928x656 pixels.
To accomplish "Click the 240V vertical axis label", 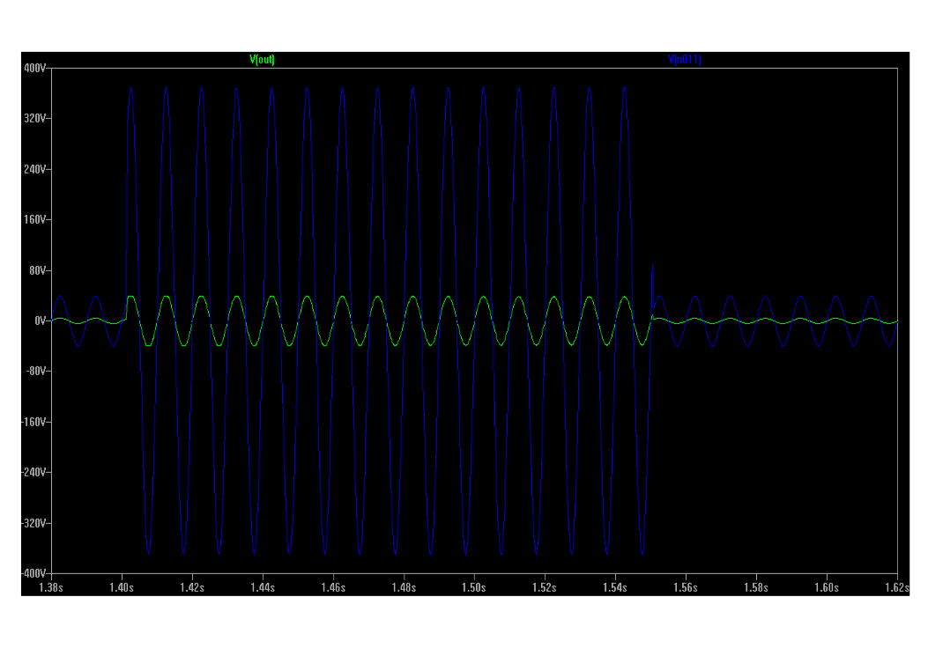I will (x=34, y=170).
